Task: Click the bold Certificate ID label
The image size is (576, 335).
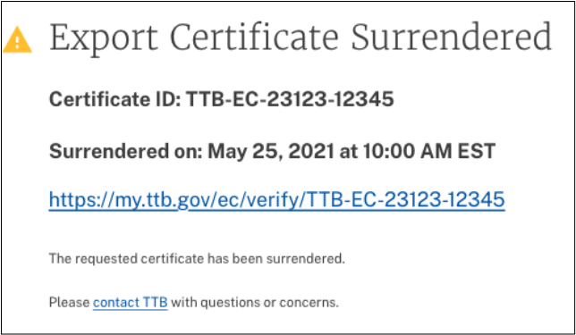Action: [x=115, y=99]
